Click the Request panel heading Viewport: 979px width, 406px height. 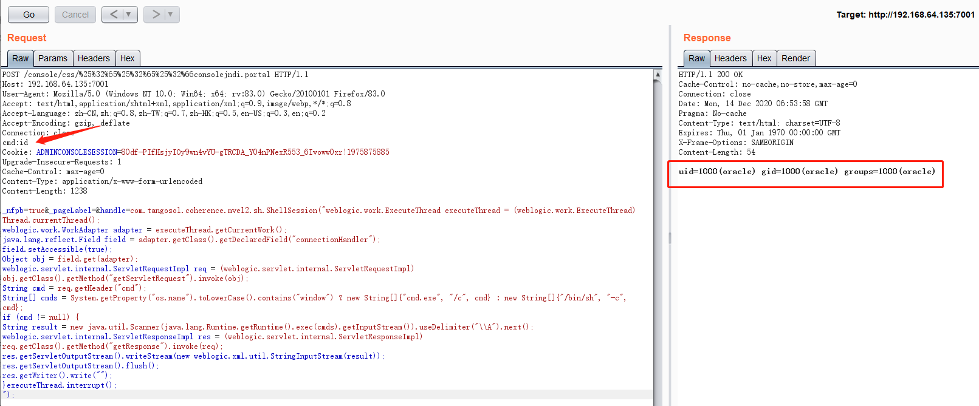click(27, 38)
